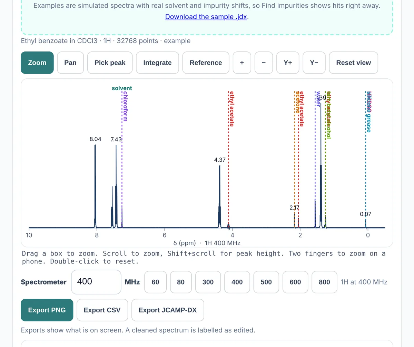Screen dimensions: 414x347
Task: Set spectrometer to 60 MHz
Action: pyautogui.click(x=155, y=282)
